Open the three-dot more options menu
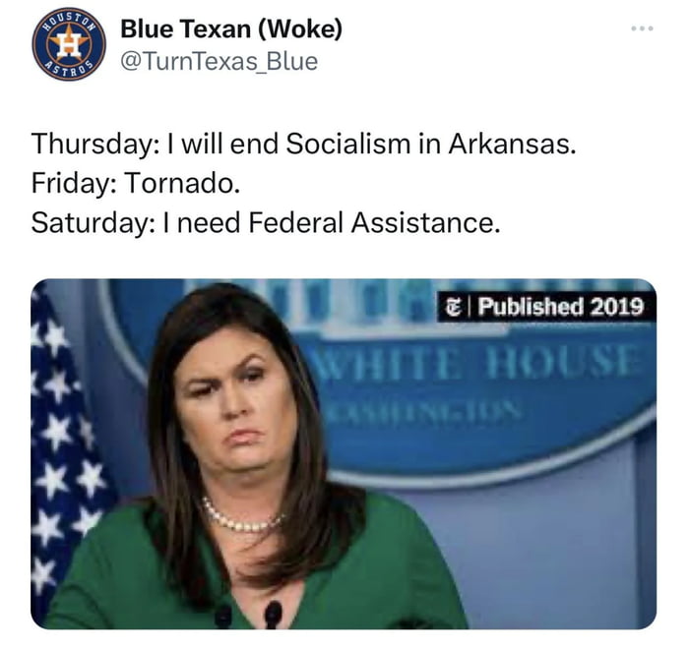This screenshot has width=689, height=649. (642, 29)
